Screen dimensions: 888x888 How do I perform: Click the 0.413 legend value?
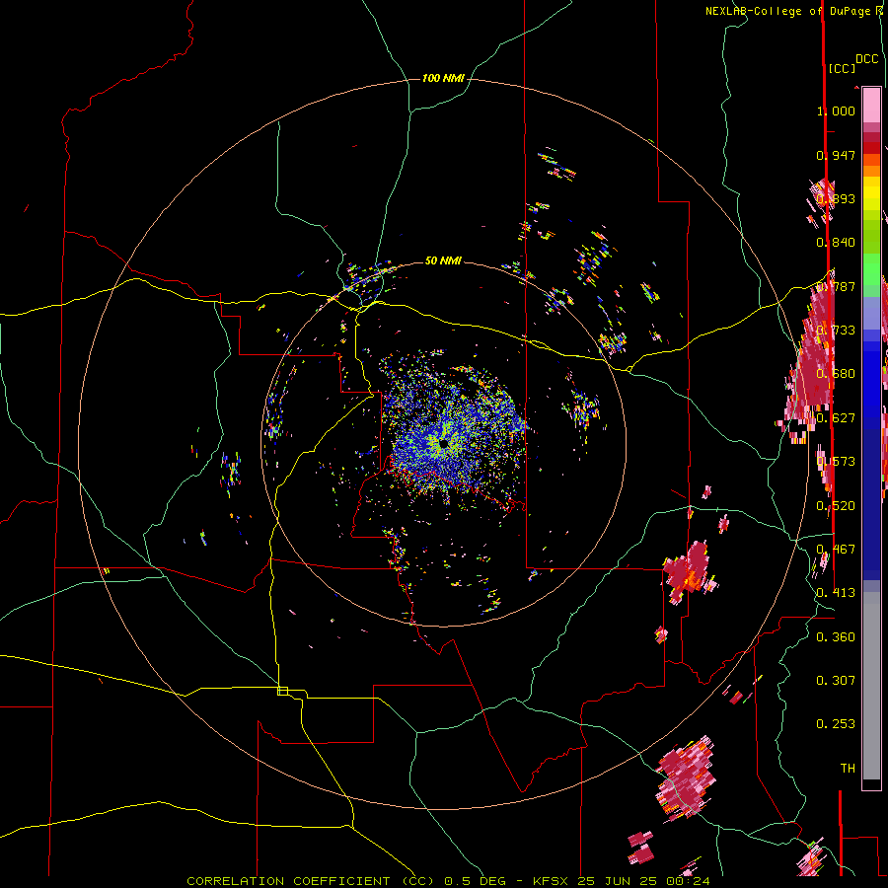(x=836, y=593)
